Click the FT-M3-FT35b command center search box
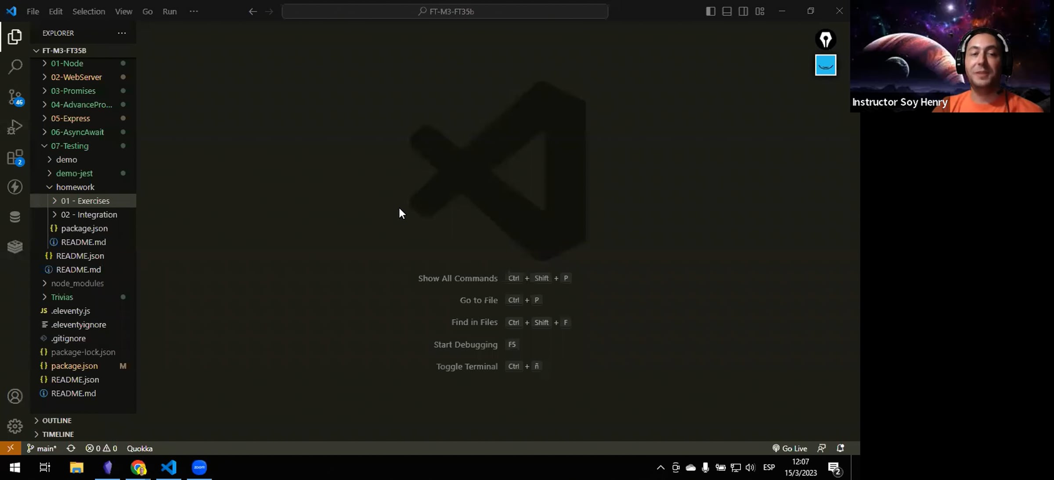Image resolution: width=1054 pixels, height=480 pixels. (445, 11)
